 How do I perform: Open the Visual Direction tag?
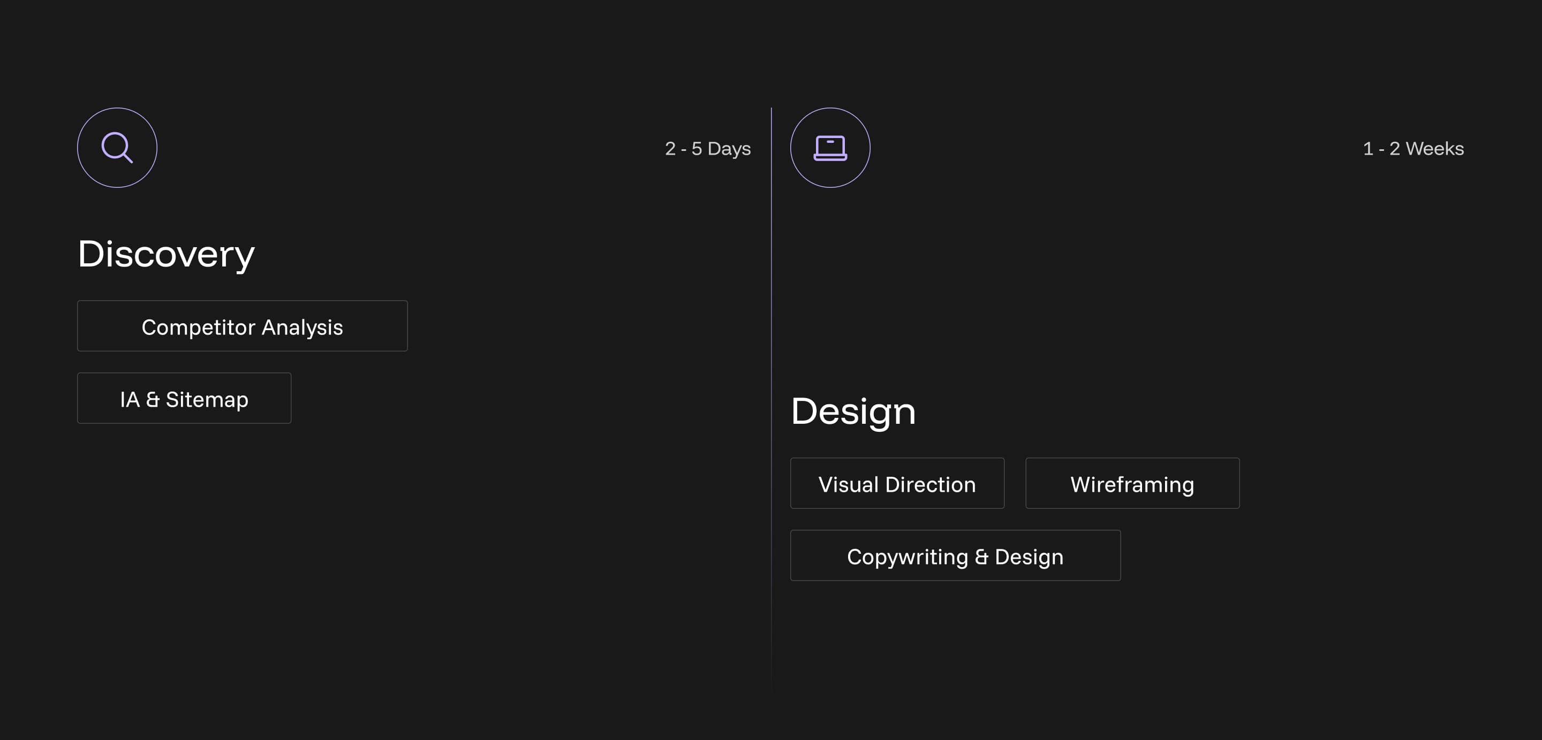tap(897, 483)
